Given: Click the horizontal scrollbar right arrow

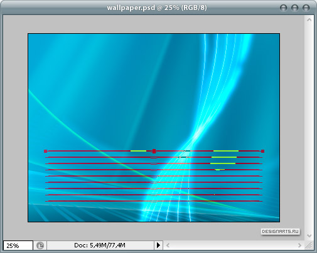Looking at the screenshot, I should pos(299,245).
